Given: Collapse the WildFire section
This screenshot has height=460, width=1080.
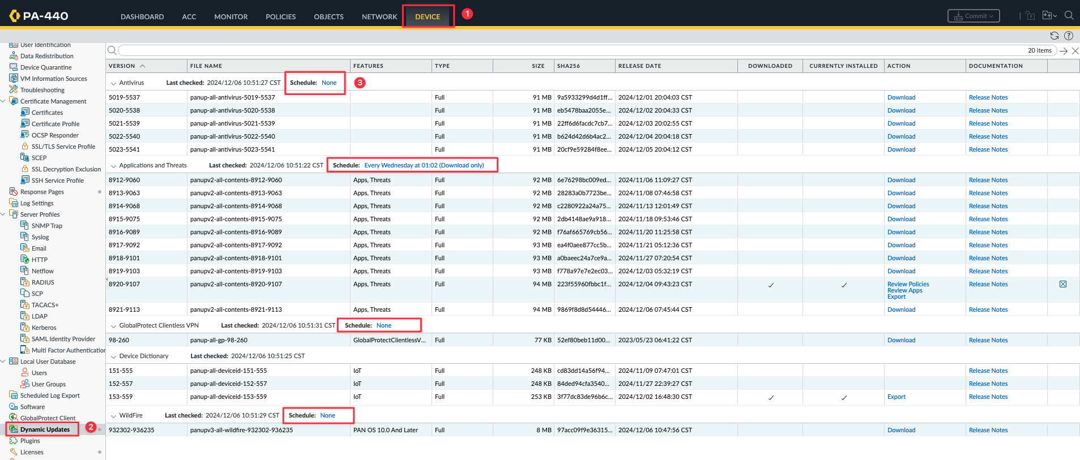Looking at the screenshot, I should click(x=113, y=416).
